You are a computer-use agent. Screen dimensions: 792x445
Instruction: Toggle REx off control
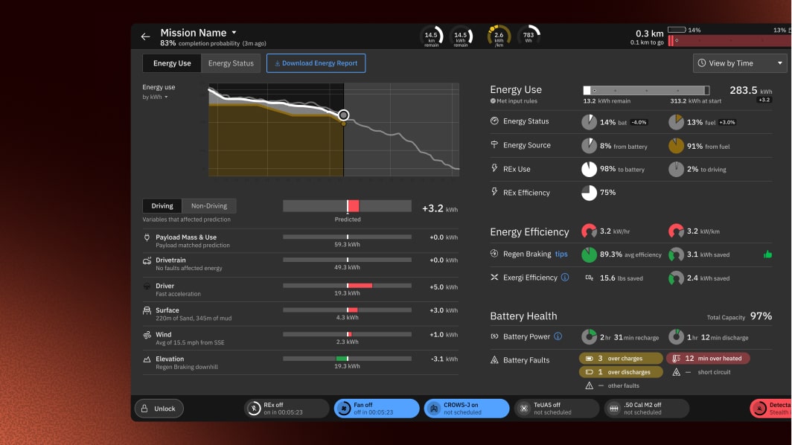coord(287,409)
